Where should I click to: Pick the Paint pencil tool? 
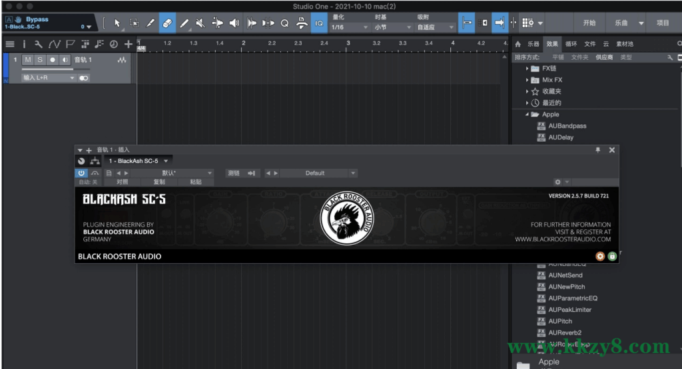point(184,23)
